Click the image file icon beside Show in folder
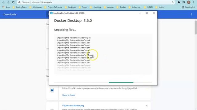This screenshot has width=197, height=110. click(52, 90)
